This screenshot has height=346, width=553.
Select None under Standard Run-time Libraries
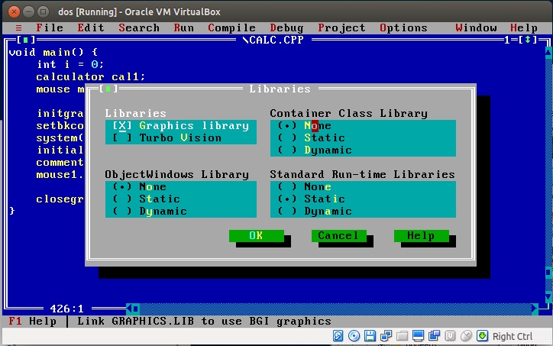pos(304,186)
